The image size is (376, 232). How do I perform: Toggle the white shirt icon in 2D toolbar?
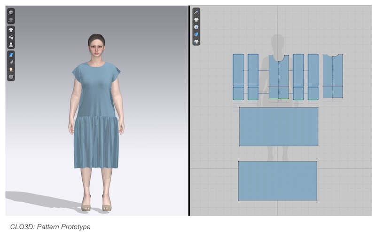click(x=196, y=19)
